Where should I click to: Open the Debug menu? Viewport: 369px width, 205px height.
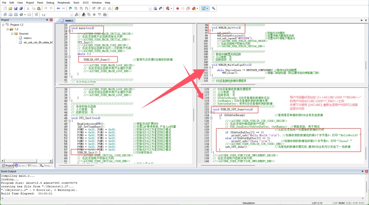[50, 3]
